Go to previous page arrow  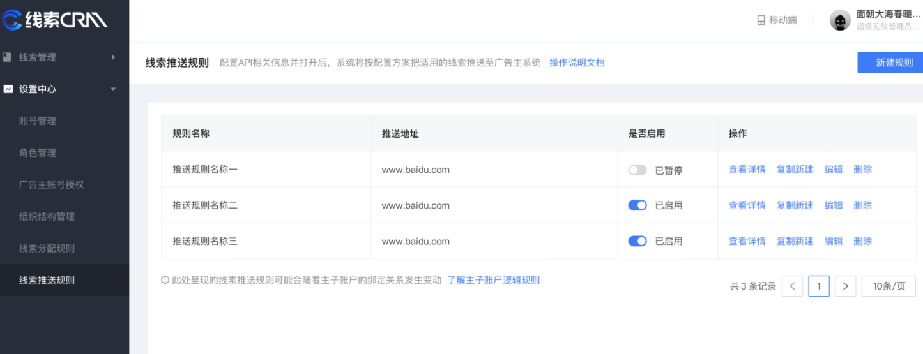[x=792, y=286]
